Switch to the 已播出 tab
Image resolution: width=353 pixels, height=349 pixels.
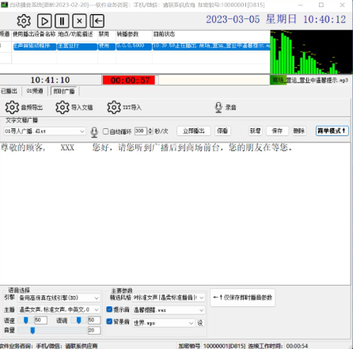point(9,91)
